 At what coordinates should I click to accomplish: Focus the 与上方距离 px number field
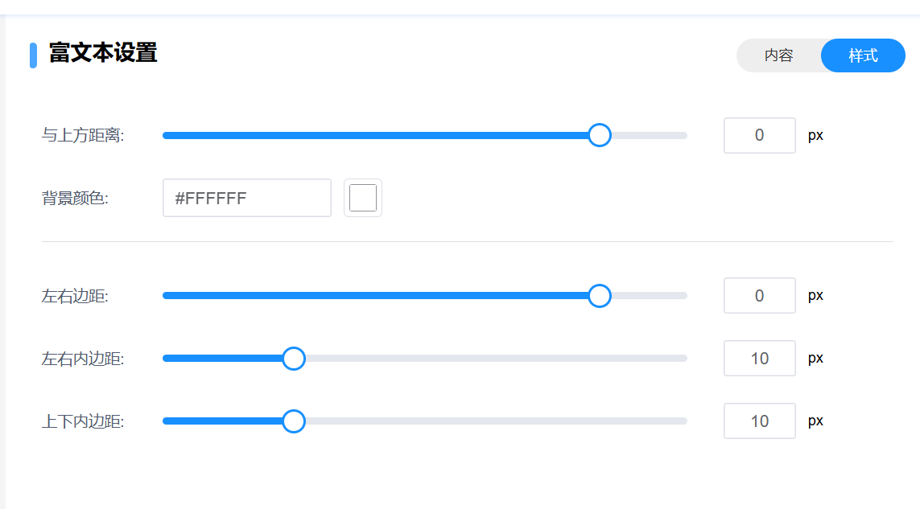(759, 135)
